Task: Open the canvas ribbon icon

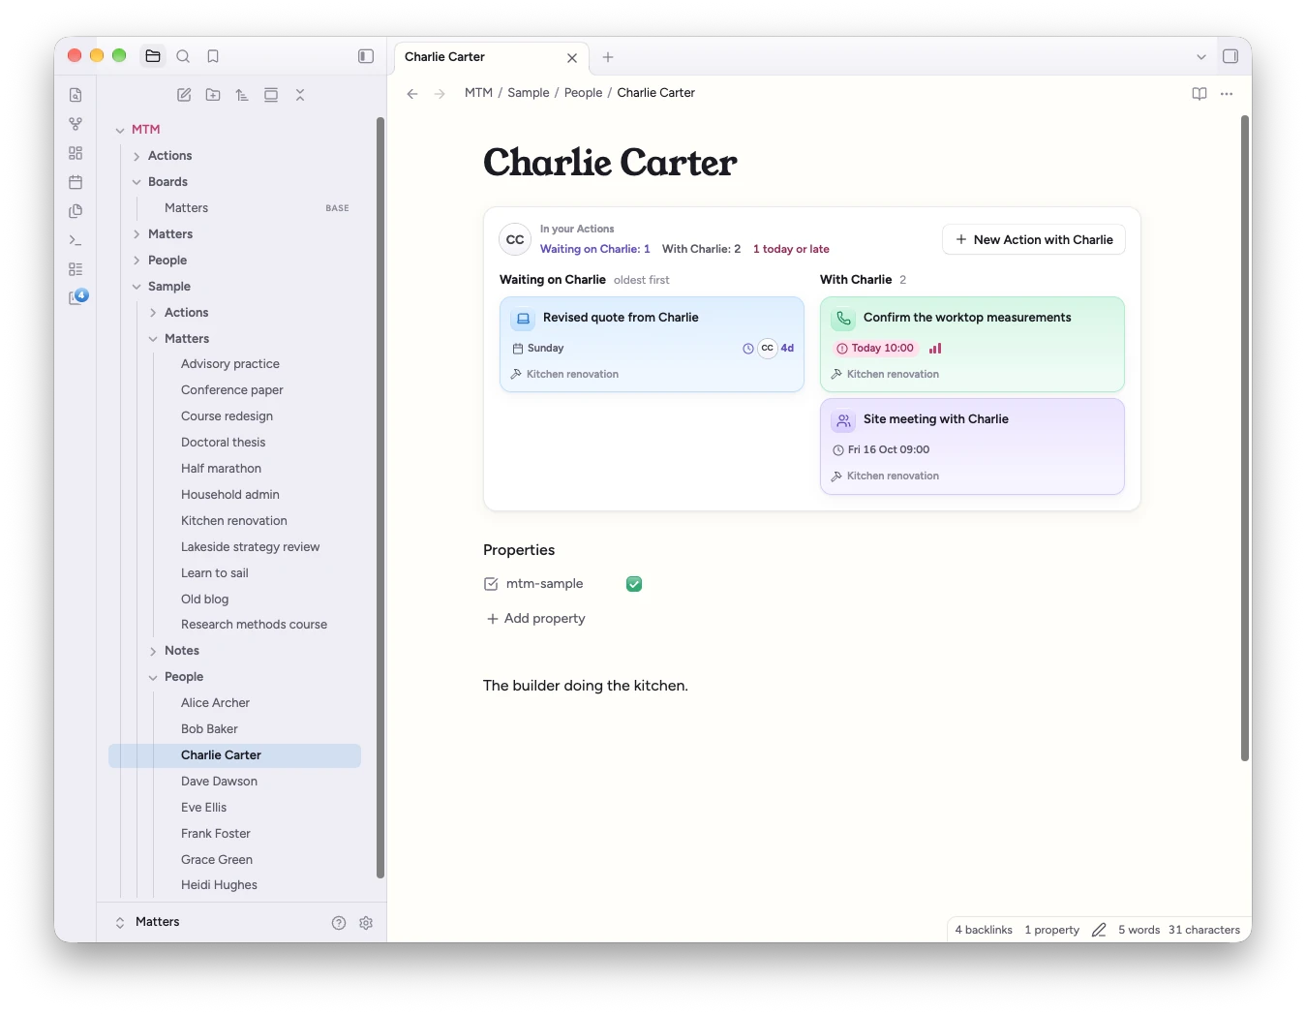Action: click(x=76, y=153)
